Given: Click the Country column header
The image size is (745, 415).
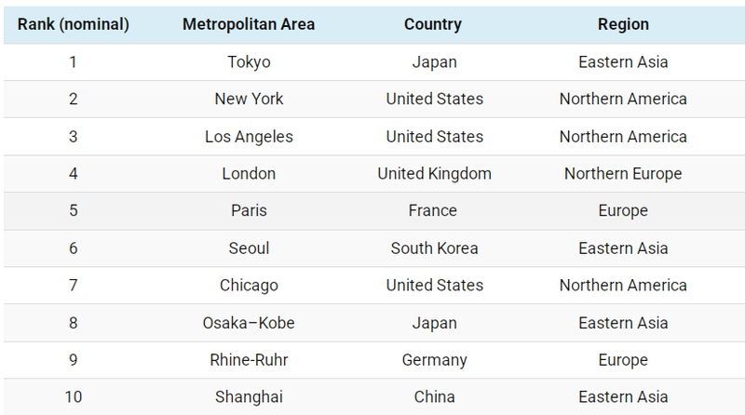Looking at the screenshot, I should point(434,24).
